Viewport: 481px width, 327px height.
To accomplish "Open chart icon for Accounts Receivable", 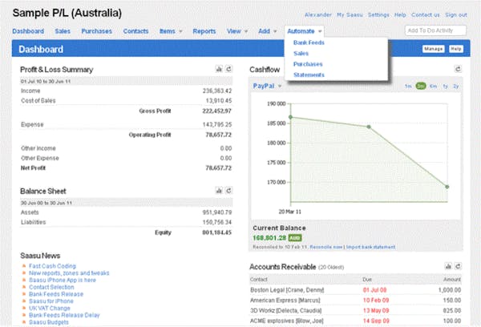I will pos(448,266).
